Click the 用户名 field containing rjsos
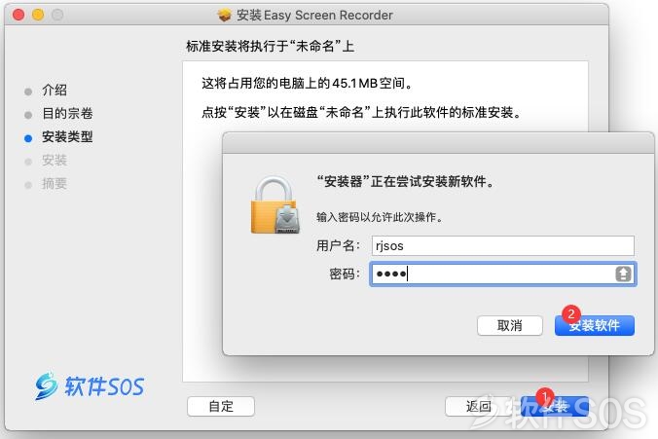 tap(502, 245)
